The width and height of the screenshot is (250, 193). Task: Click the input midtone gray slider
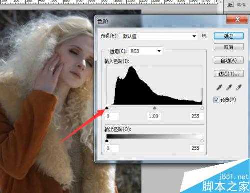(155, 108)
